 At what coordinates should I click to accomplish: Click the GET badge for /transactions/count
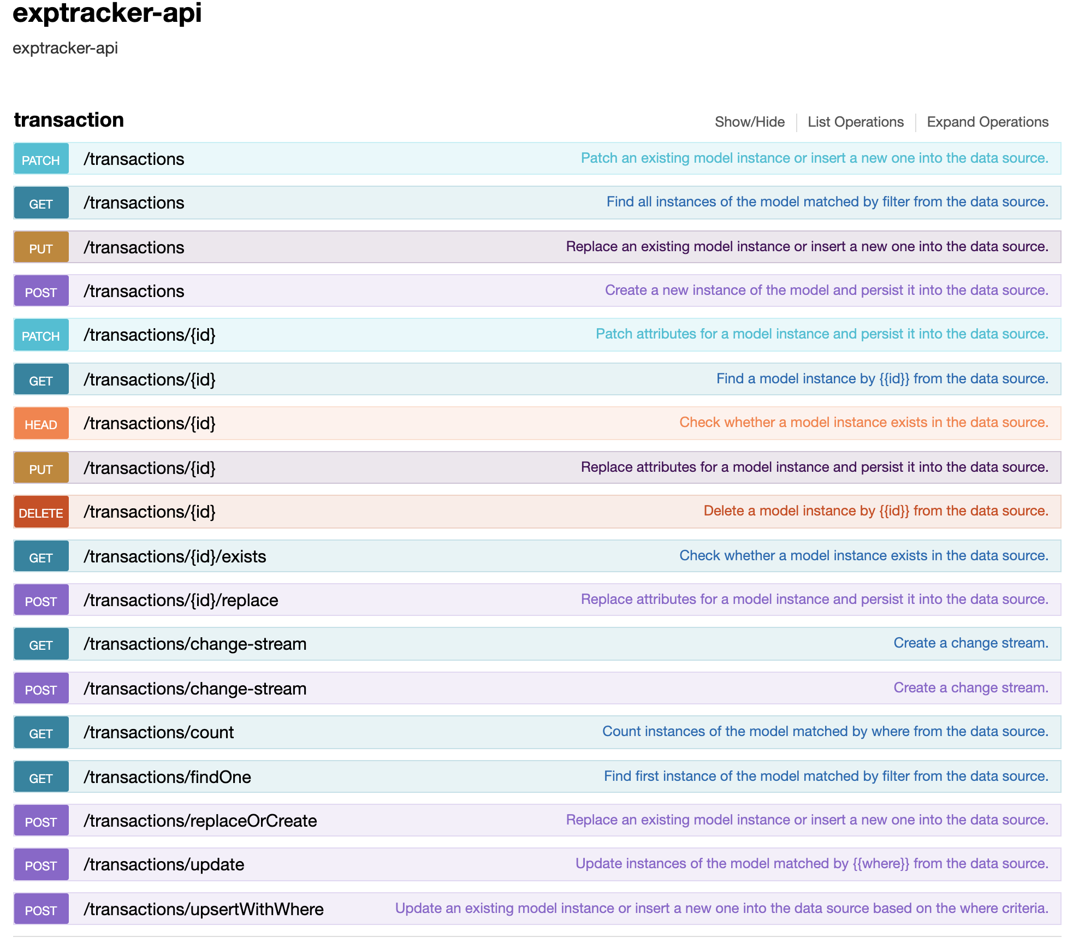point(41,733)
